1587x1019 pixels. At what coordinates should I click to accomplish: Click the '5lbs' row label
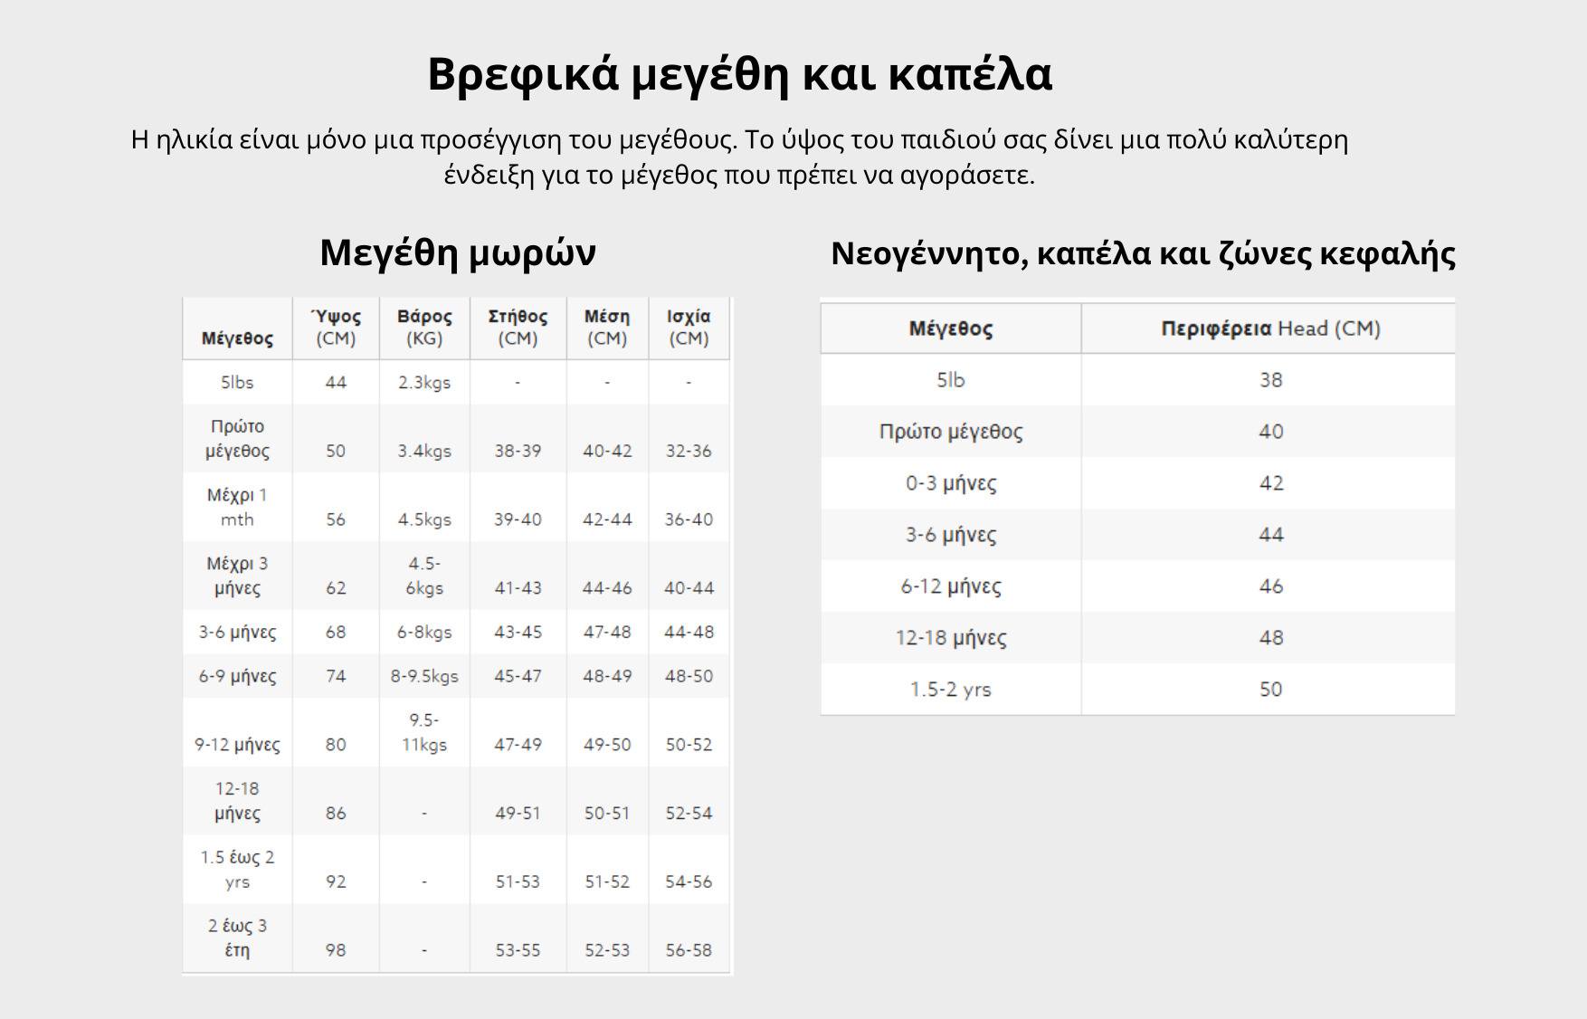pos(237,383)
